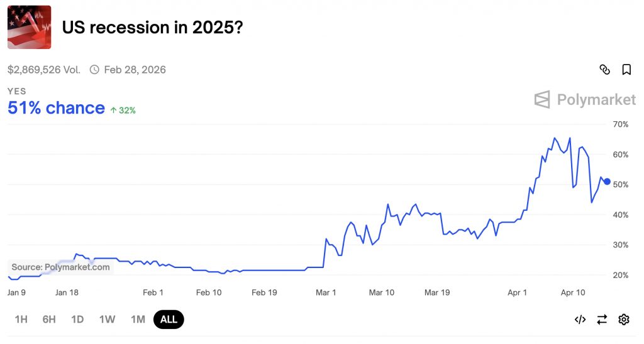Image resolution: width=644 pixels, height=344 pixels.
Task: Select the ALL time range
Action: 169,320
